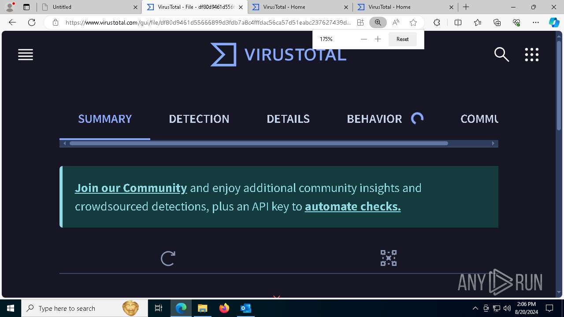Click the page scrollbar down arrow
The image size is (564, 317).
point(559,292)
